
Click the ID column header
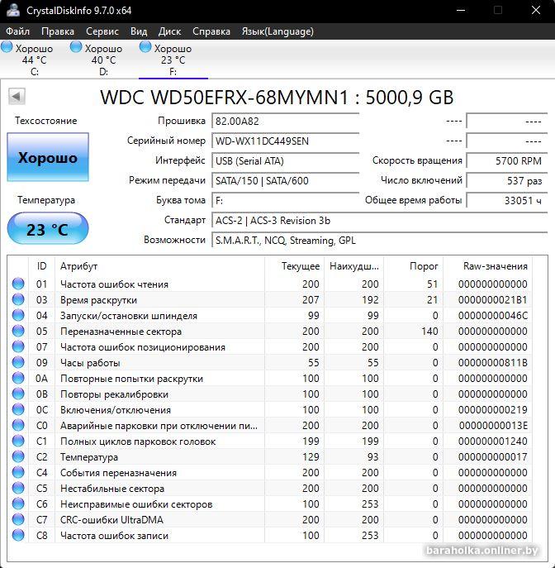point(41,266)
